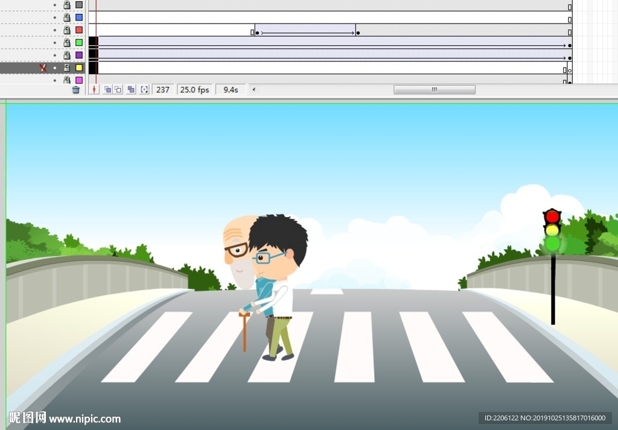Click the traffic light on the stage
The width and height of the screenshot is (618, 430).
pyautogui.click(x=553, y=266)
